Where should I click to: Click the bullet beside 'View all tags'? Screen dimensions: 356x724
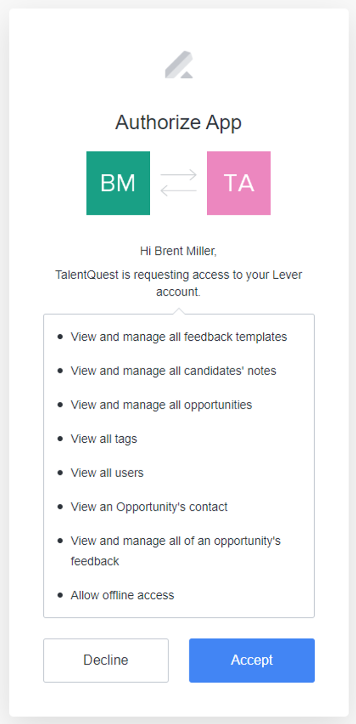[60, 438]
